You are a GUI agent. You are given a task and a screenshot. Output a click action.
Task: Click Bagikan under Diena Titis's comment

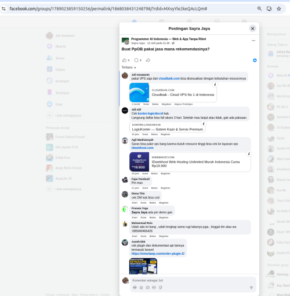(x=164, y=203)
